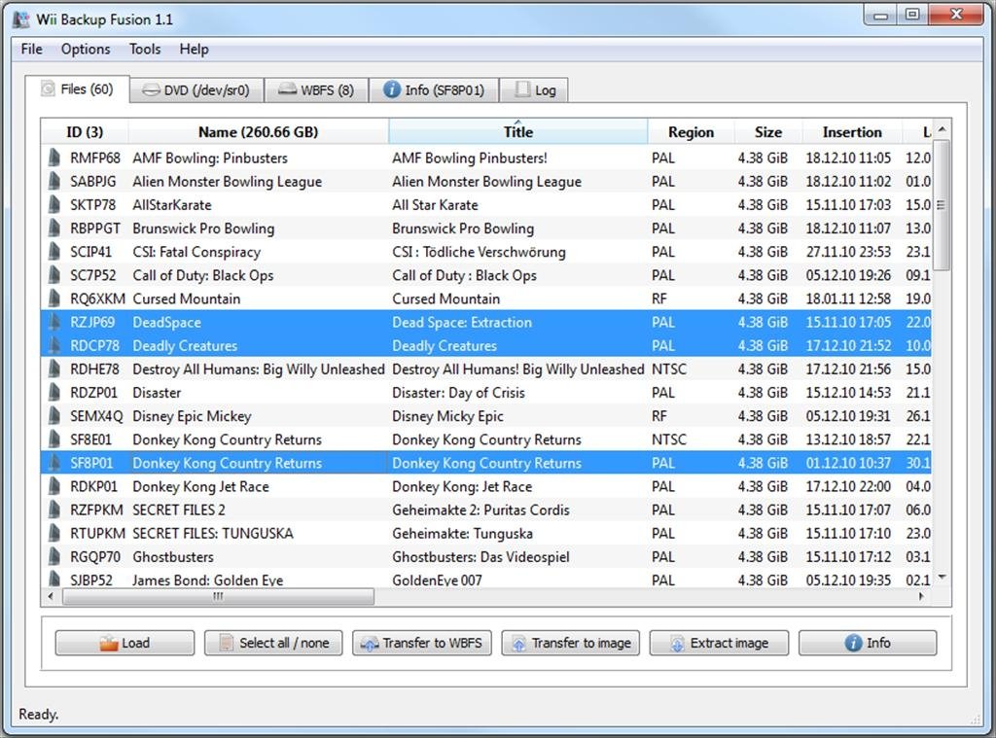
Task: Click the disc icon beside SCIP41
Action: (x=54, y=252)
